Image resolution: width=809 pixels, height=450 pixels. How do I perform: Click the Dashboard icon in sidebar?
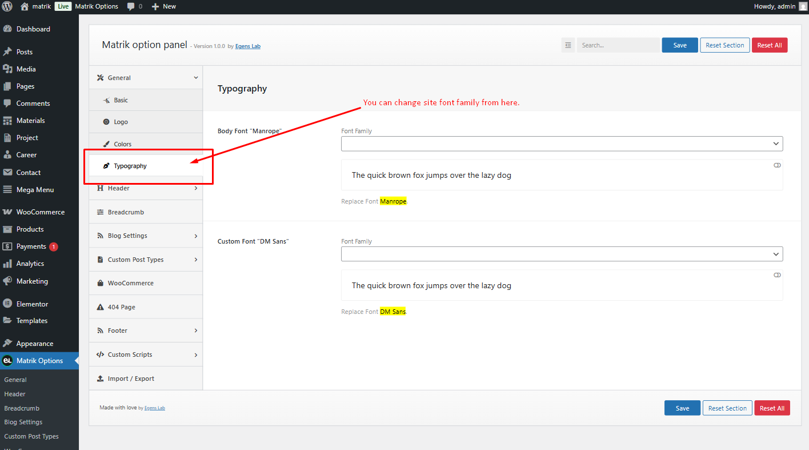pyautogui.click(x=7, y=29)
